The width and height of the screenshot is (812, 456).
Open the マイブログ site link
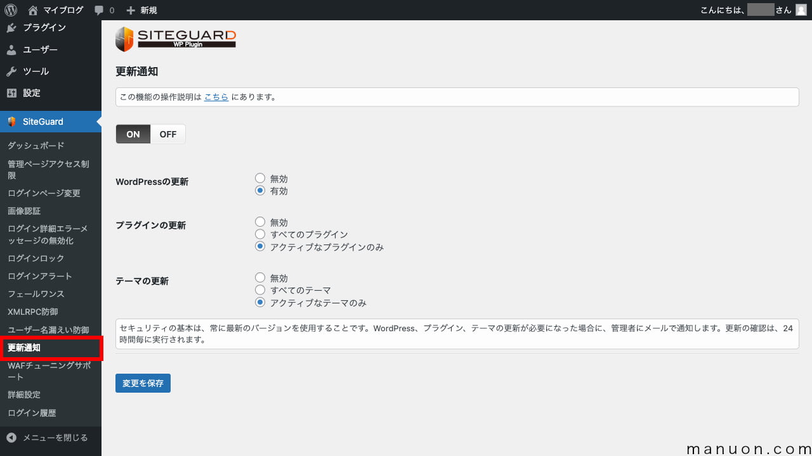(x=63, y=10)
